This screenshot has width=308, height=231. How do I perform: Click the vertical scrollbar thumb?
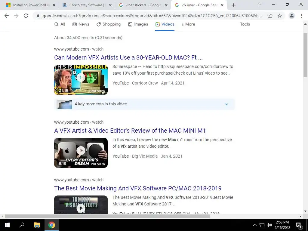click(x=306, y=55)
